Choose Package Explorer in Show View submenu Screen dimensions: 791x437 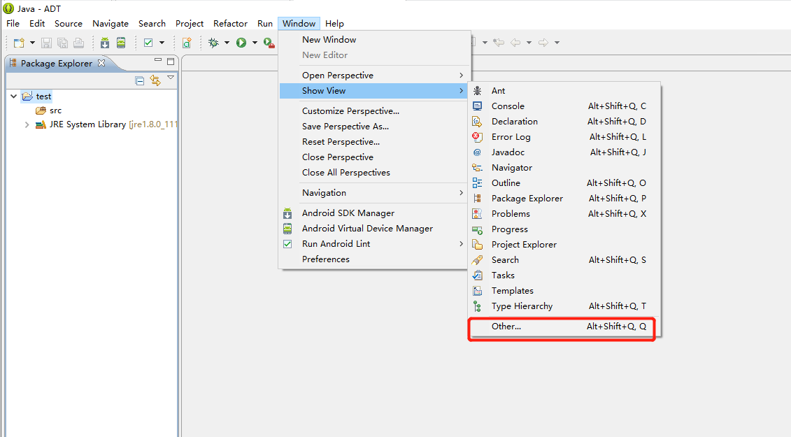pyautogui.click(x=564, y=199)
